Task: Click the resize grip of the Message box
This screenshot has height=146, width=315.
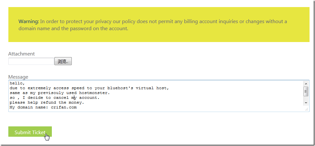Action: pyautogui.click(x=306, y=109)
